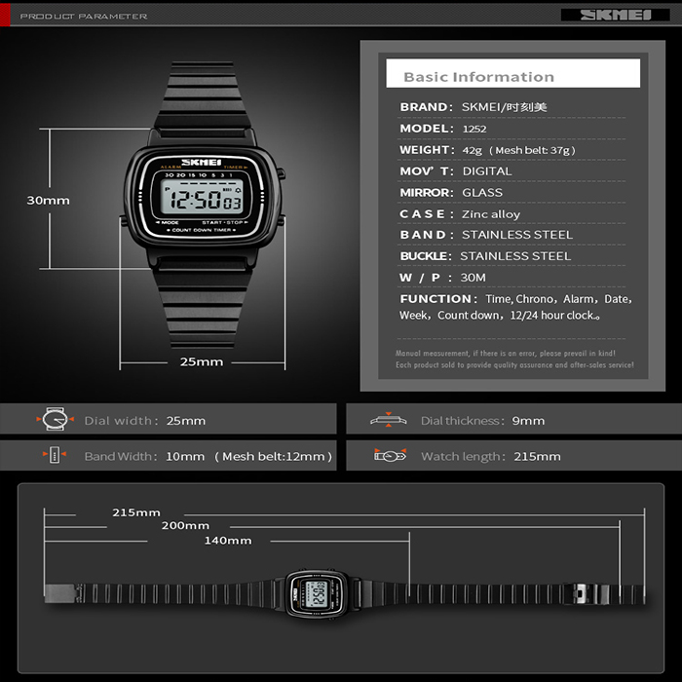Click the SKMEI logo on the watch dial
The height and width of the screenshot is (682, 682).
tap(202, 163)
